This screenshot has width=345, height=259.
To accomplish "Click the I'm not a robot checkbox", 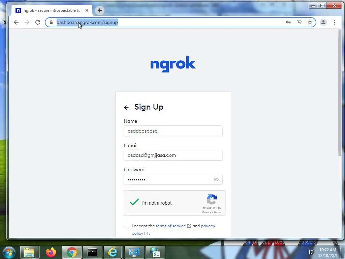I will (134, 202).
